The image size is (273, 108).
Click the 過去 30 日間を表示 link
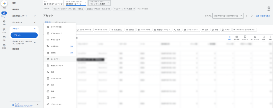click(x=263, y=16)
